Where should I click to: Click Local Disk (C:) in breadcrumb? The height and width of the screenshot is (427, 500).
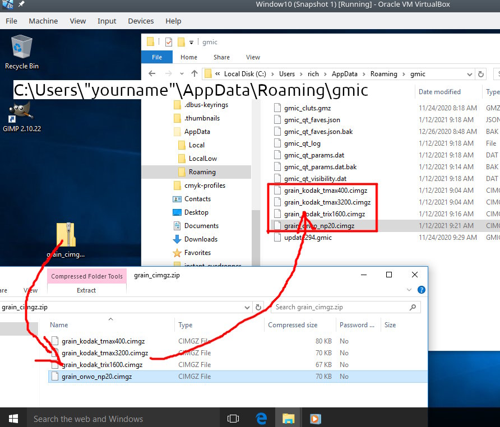[245, 74]
